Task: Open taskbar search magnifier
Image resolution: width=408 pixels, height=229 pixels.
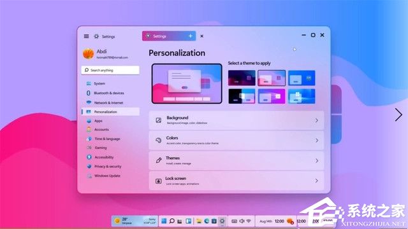Action: pos(171,221)
